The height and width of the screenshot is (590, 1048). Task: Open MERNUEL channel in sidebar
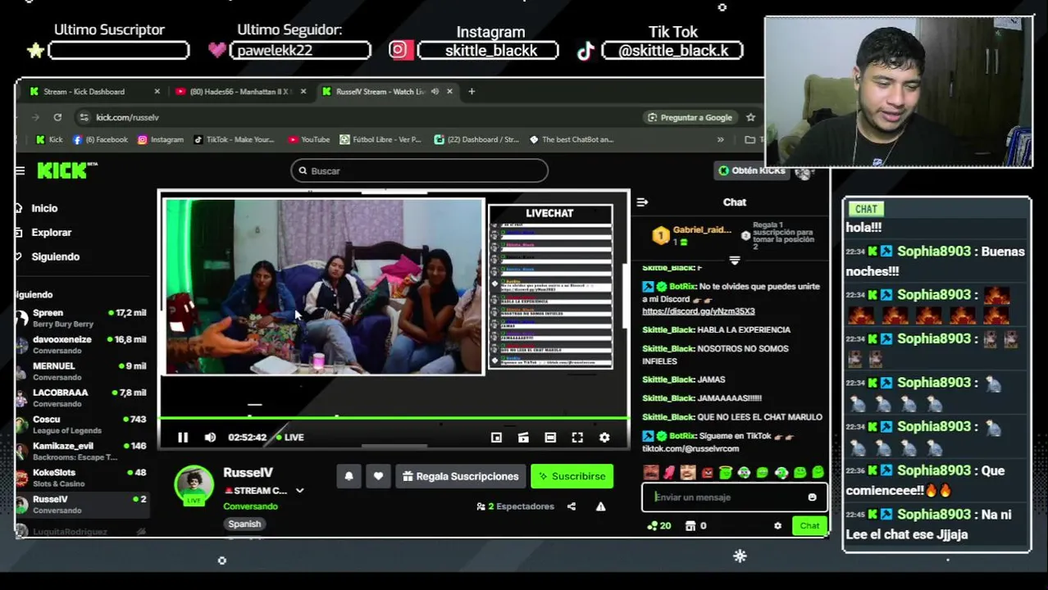(x=81, y=371)
